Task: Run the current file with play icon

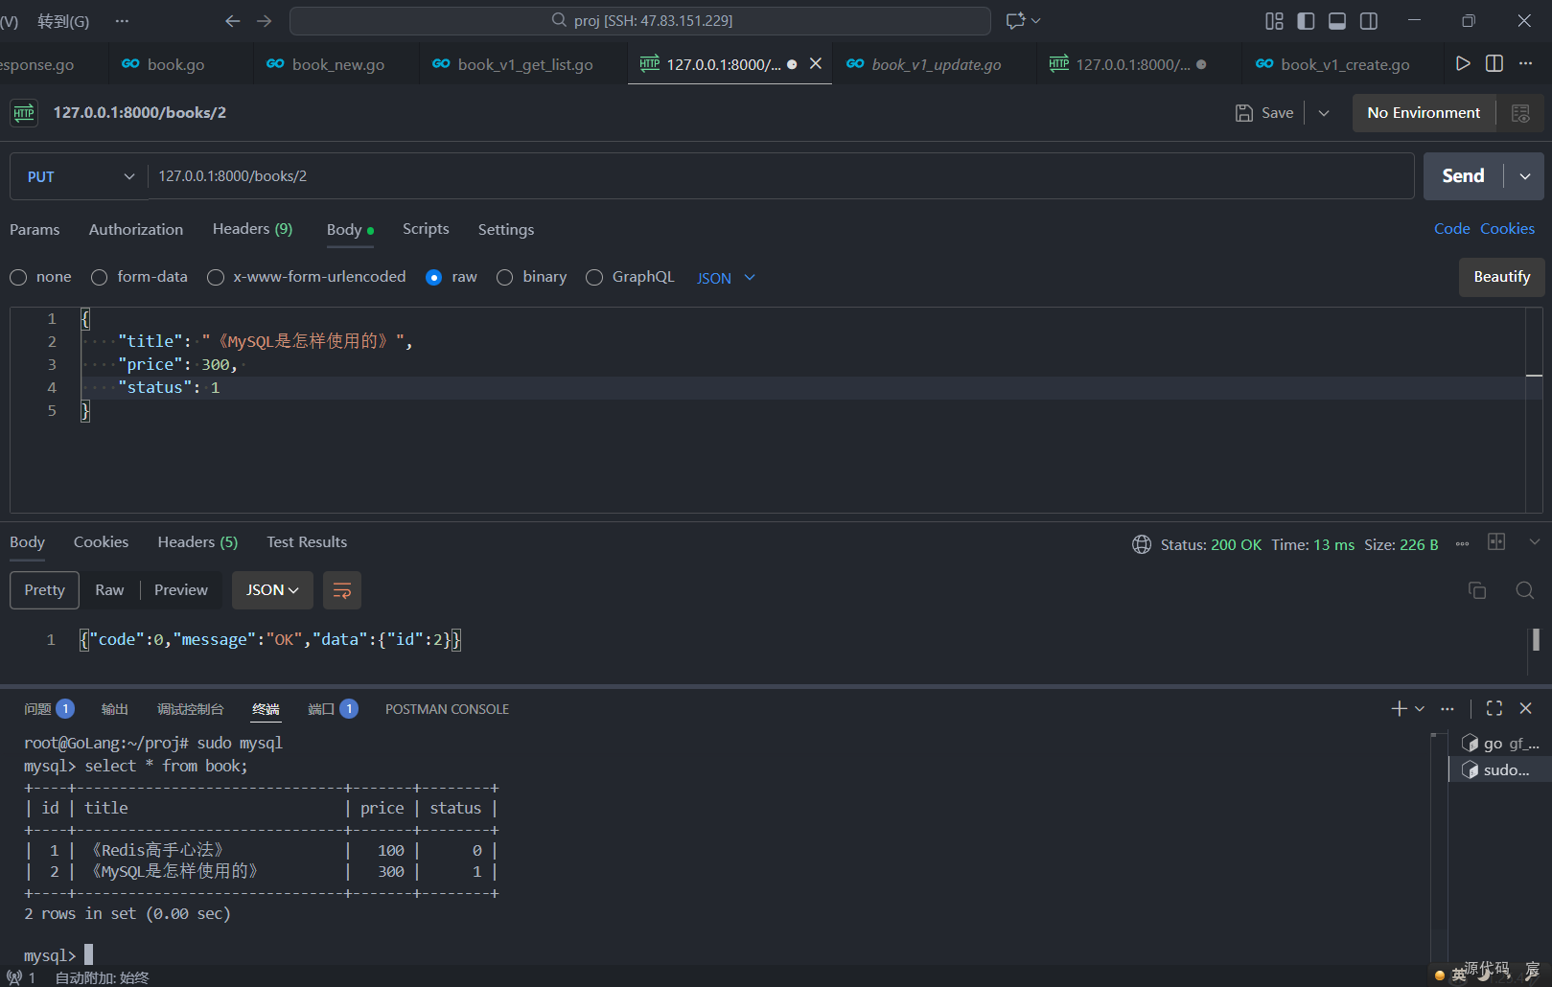Action: click(x=1463, y=63)
